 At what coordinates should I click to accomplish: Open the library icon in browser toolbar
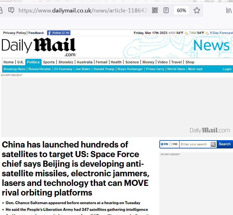[x=229, y=11]
